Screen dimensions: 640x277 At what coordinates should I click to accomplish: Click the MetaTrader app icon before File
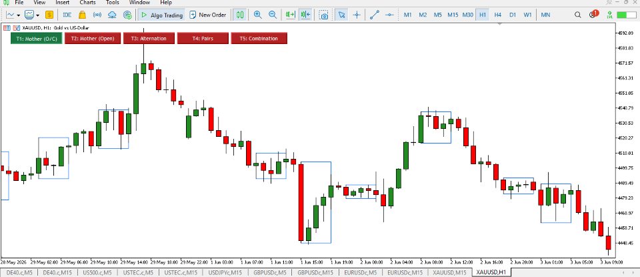point(6,3)
